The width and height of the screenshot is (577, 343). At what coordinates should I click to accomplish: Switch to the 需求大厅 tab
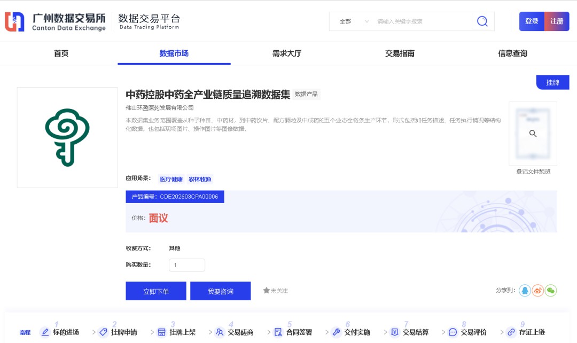(287, 53)
